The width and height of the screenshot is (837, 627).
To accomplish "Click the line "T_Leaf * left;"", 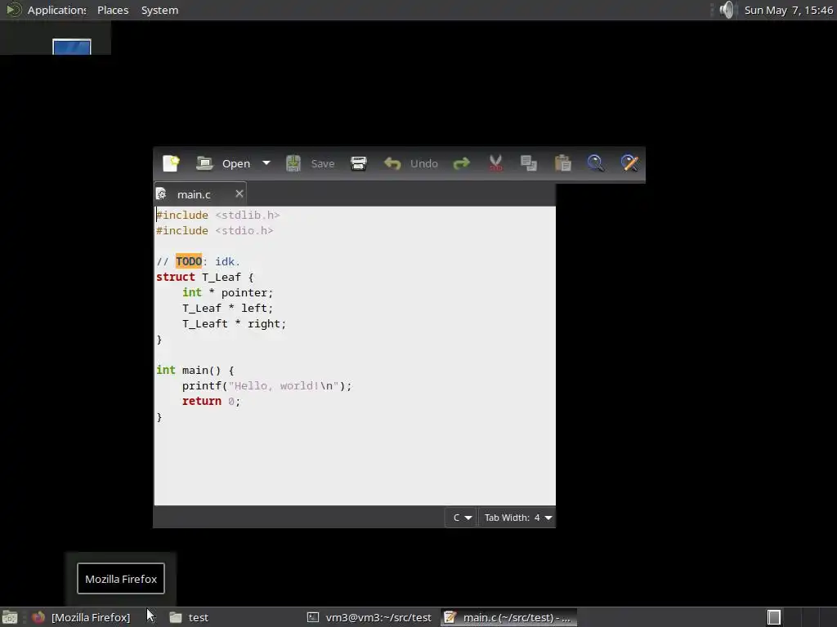I will [x=227, y=308].
